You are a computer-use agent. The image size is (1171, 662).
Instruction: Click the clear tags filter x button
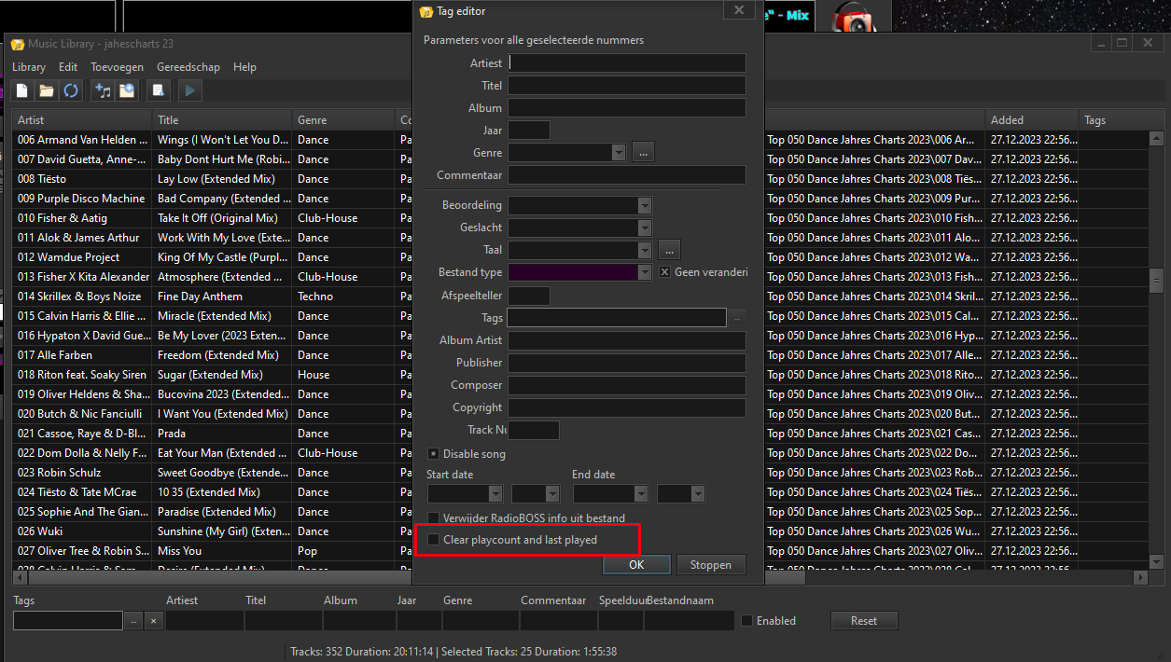(x=154, y=621)
